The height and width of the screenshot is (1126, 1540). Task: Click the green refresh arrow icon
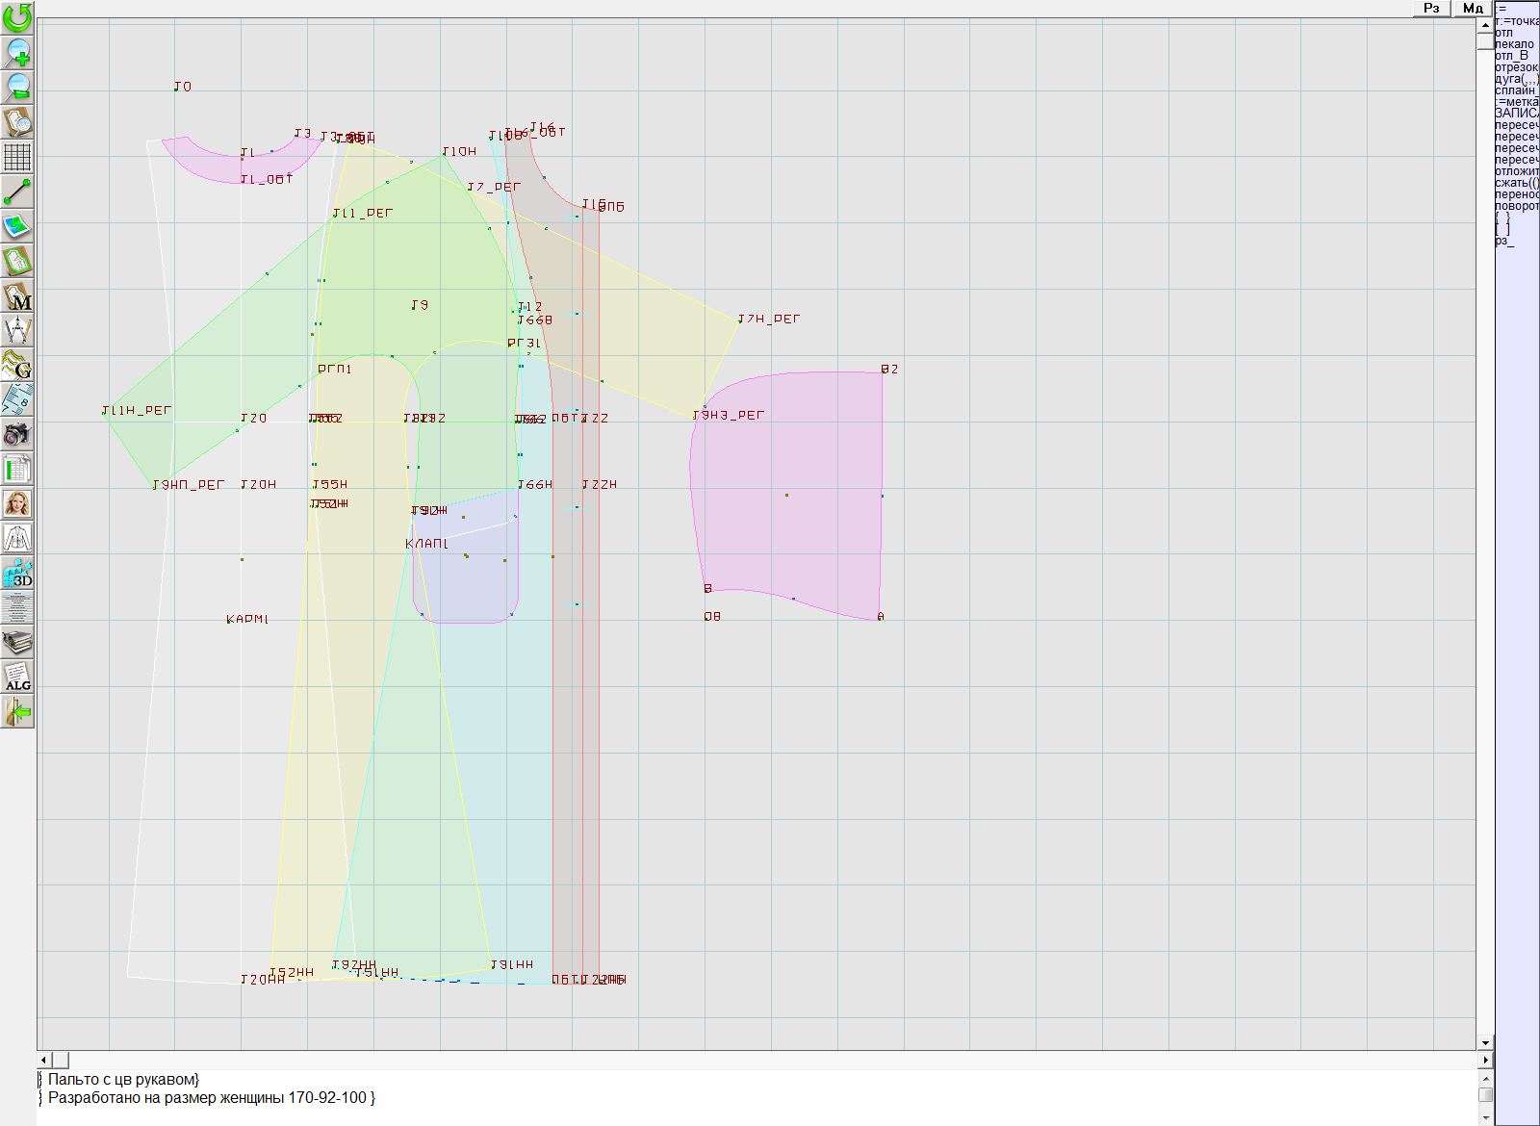(x=17, y=16)
